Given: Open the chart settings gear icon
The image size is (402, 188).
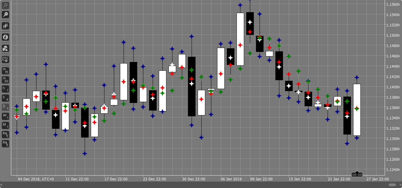Looking at the screenshot, I should pos(5,60).
